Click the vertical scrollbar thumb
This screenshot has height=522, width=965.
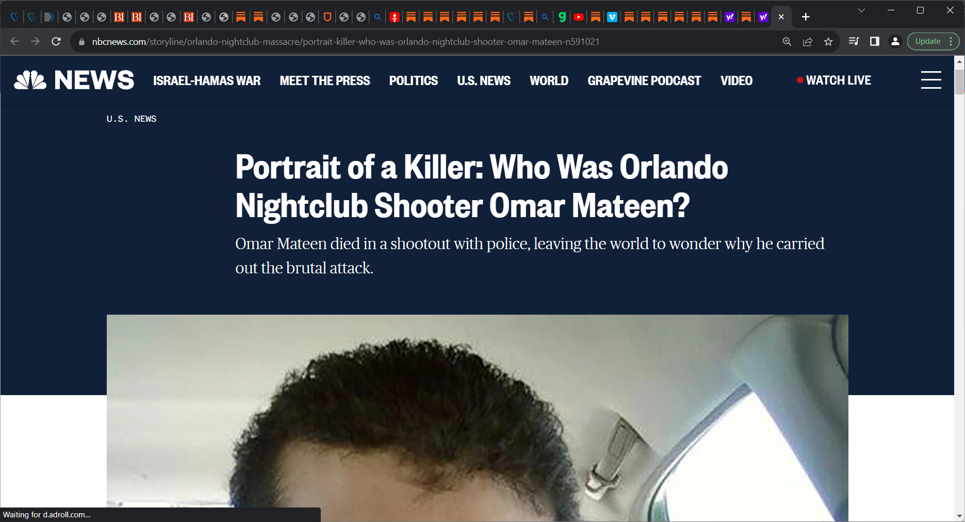pos(959,81)
